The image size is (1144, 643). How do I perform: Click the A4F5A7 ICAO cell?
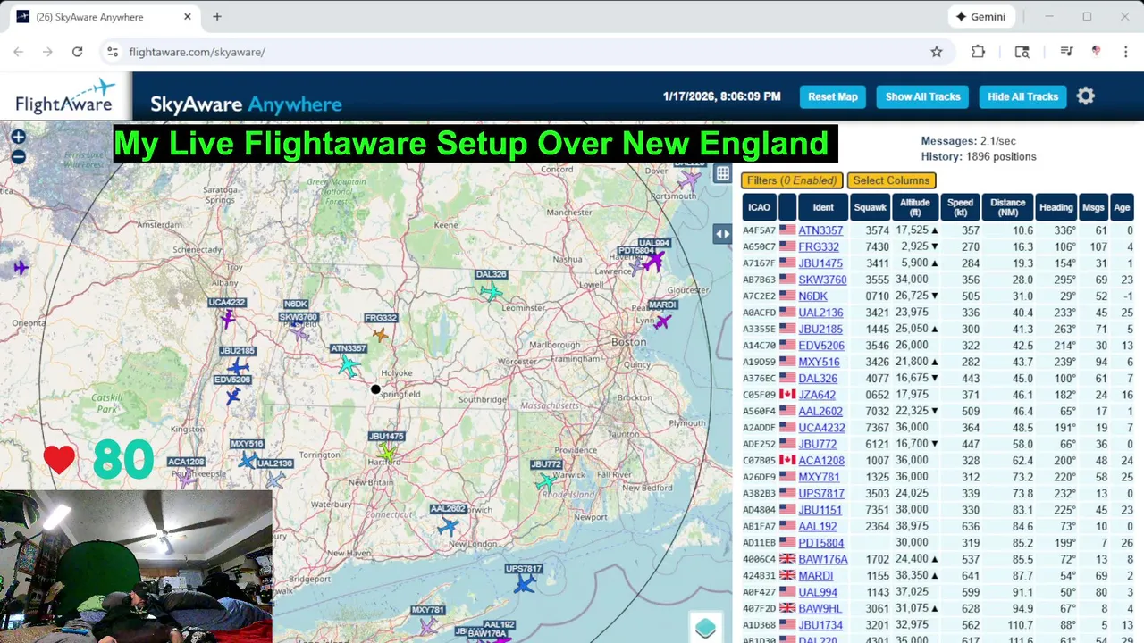[x=759, y=230]
